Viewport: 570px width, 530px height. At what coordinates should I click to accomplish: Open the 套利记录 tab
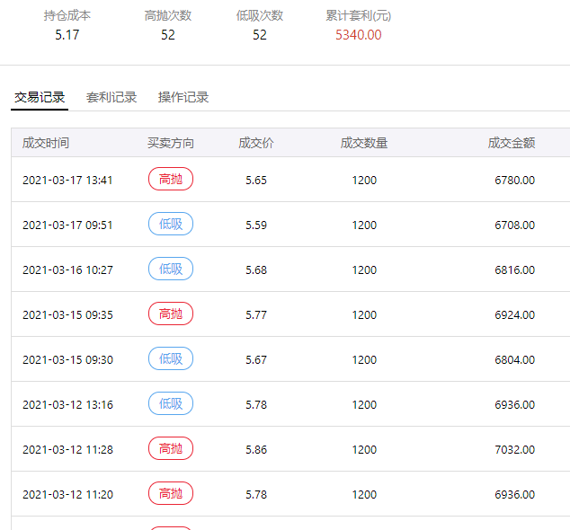click(111, 97)
